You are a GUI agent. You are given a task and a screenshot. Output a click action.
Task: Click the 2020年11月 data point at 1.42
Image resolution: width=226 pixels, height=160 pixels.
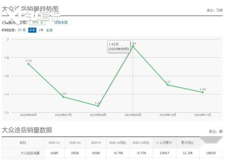pyautogui.click(x=202, y=92)
